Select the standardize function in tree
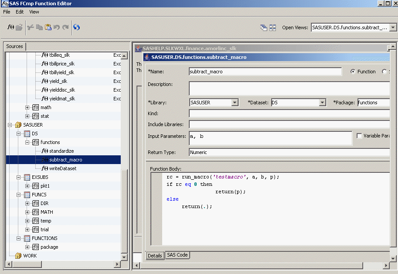The image size is (398, 274). (61, 151)
